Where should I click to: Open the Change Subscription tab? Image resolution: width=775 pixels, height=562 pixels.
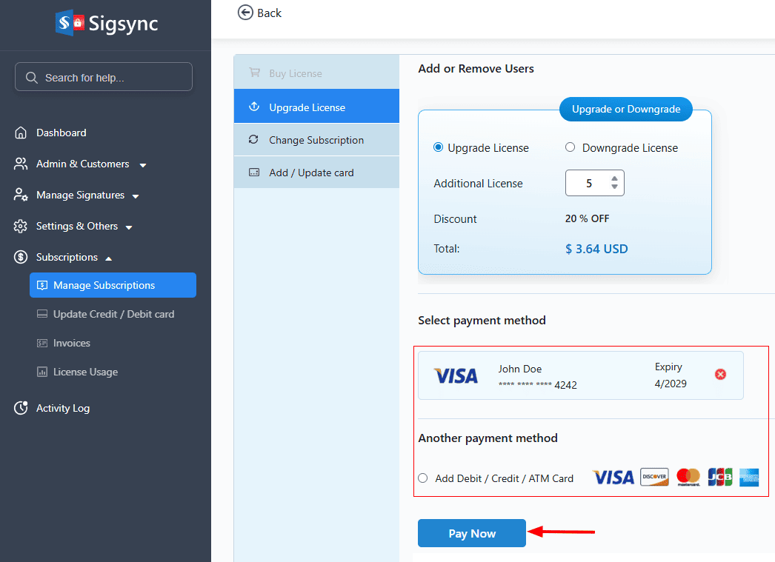(316, 140)
